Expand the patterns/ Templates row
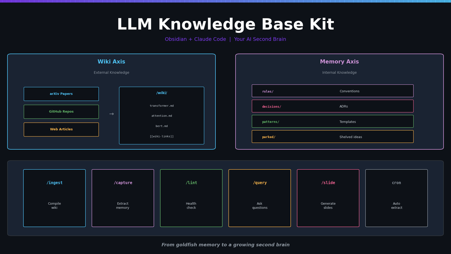This screenshot has height=254, width=451. [332, 121]
